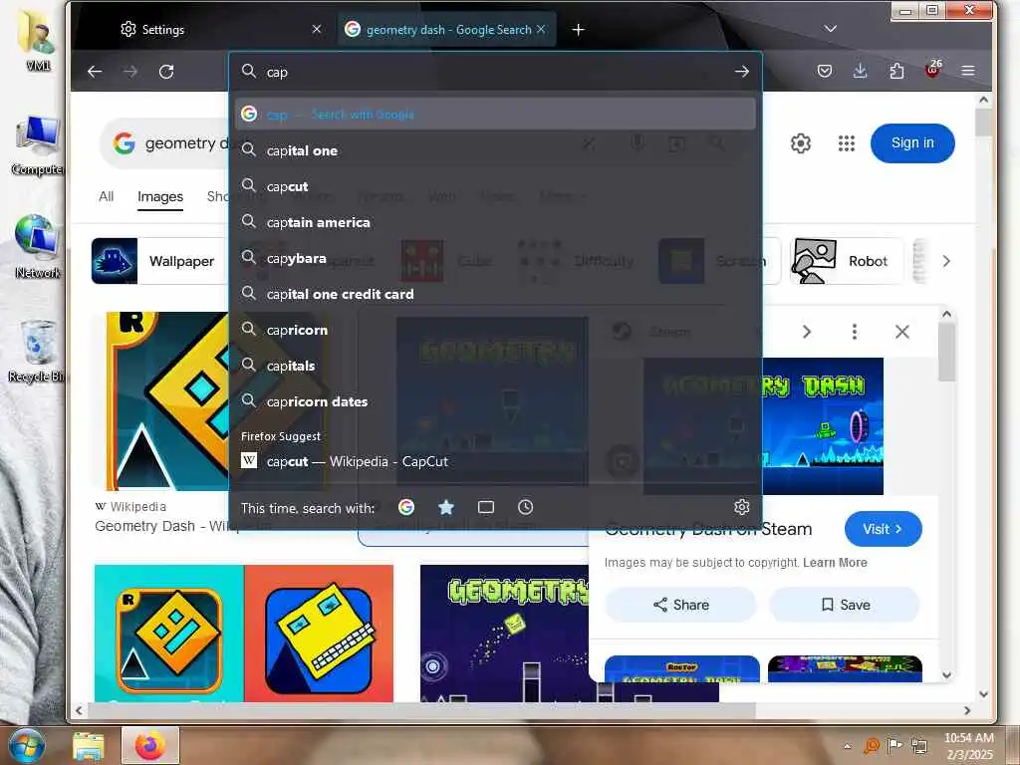The height and width of the screenshot is (765, 1020).
Task: Open the Google Images results tab
Action: coord(160,196)
